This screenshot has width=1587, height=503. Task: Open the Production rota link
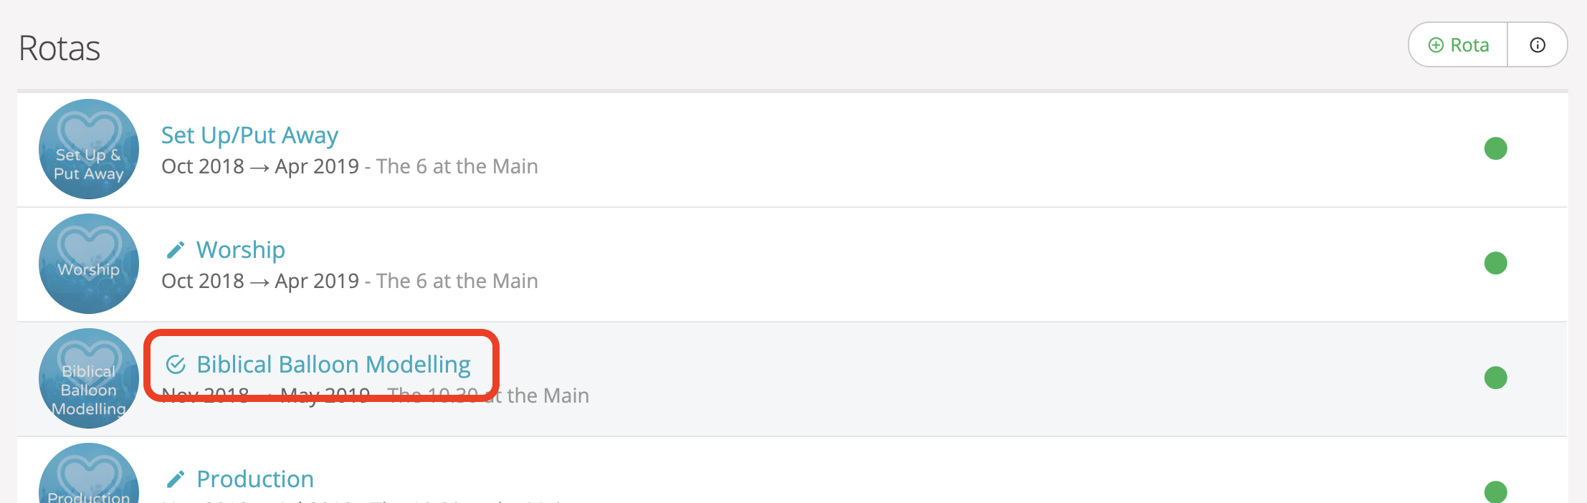pos(254,479)
